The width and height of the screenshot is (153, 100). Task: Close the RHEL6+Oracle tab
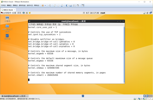point(15,10)
